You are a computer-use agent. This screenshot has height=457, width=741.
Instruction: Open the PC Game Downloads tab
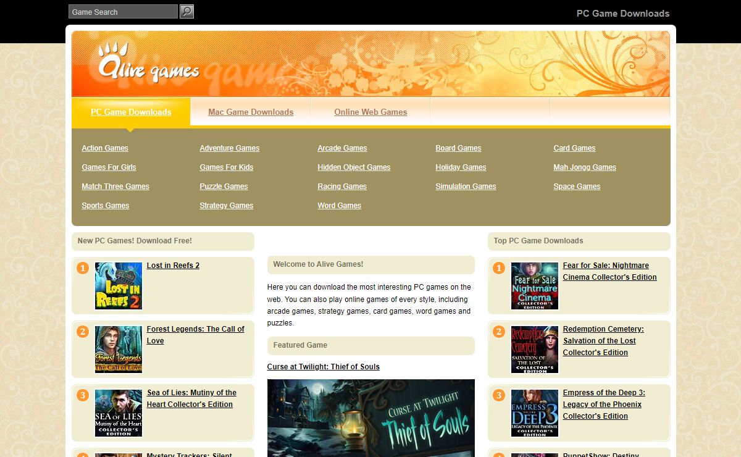[131, 112]
